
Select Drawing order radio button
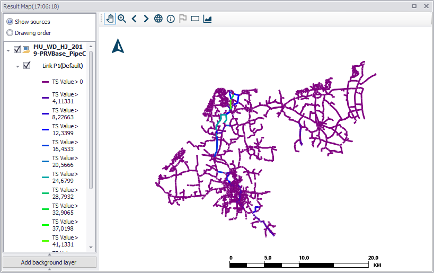[10, 33]
